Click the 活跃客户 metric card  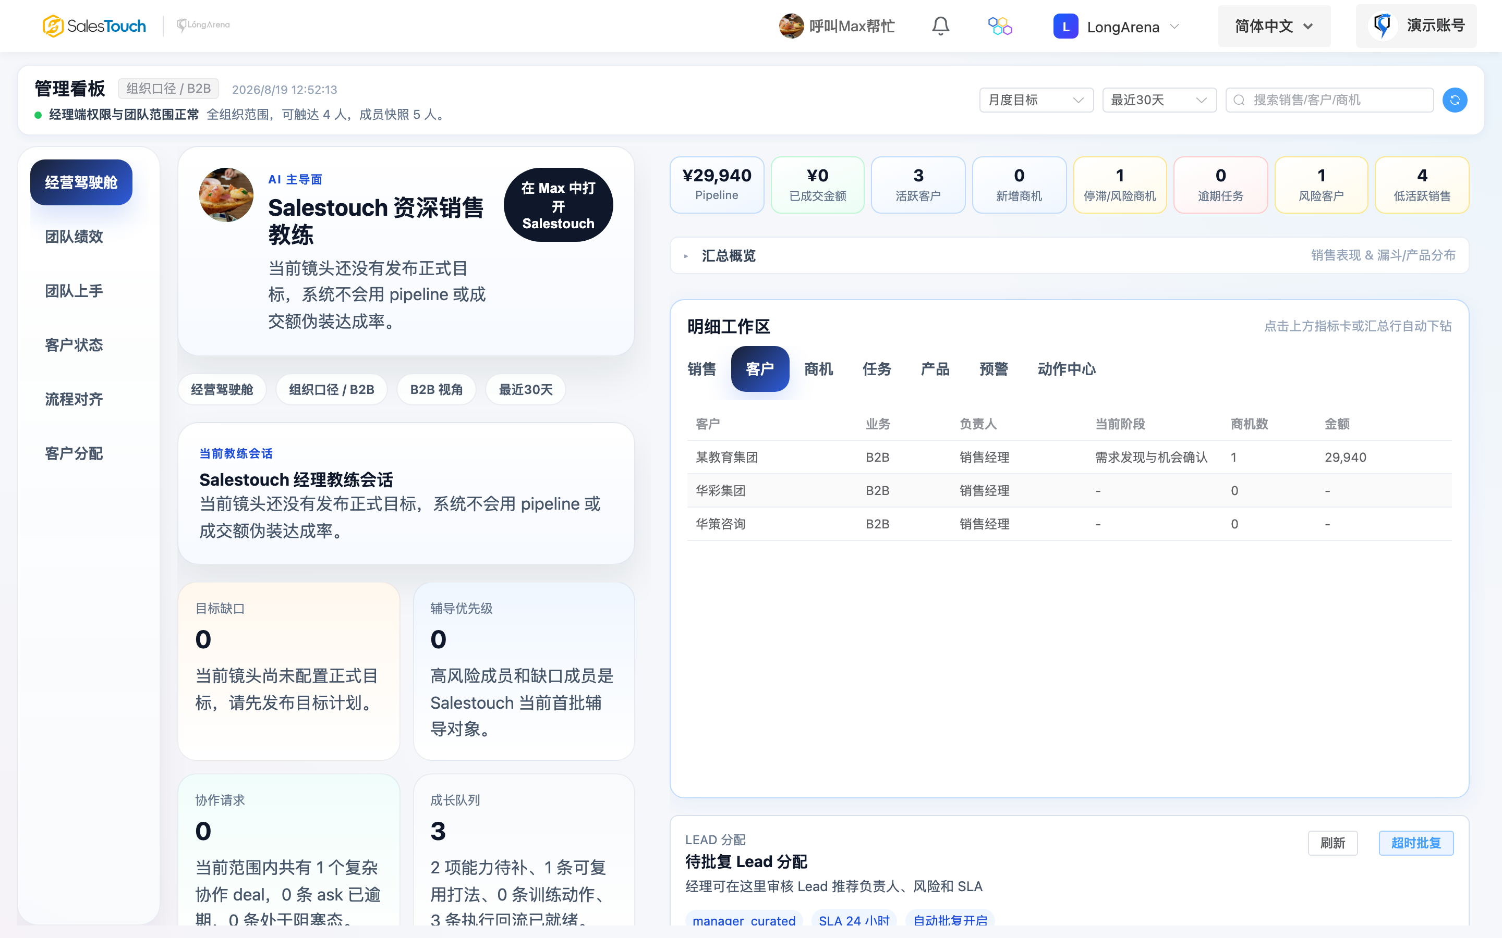pos(918,185)
